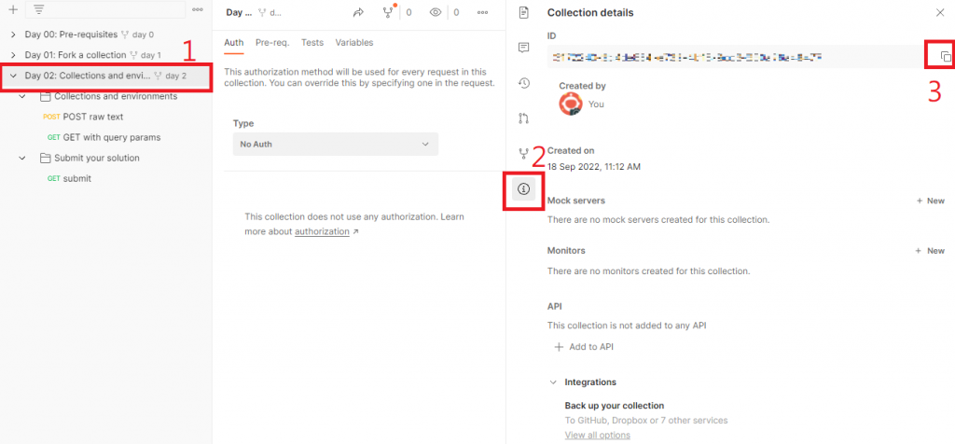Collapse the Submit your solution folder chevron
The width and height of the screenshot is (955, 444).
[x=22, y=158]
